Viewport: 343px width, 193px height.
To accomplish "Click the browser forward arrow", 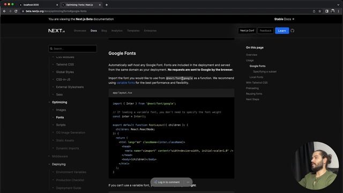I will pyautogui.click(x=10, y=11).
